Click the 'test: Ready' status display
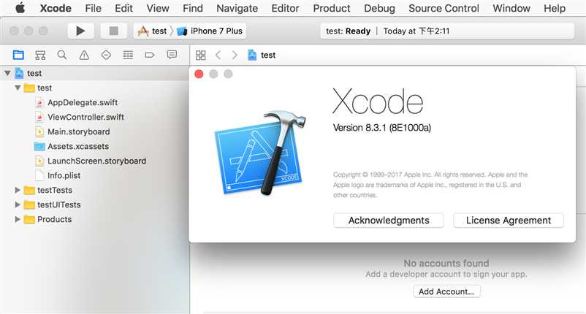 pos(447,31)
